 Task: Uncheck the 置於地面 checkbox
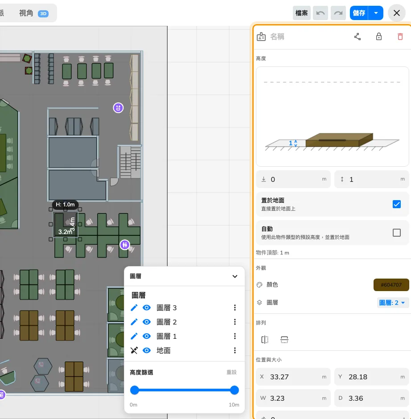point(397,204)
